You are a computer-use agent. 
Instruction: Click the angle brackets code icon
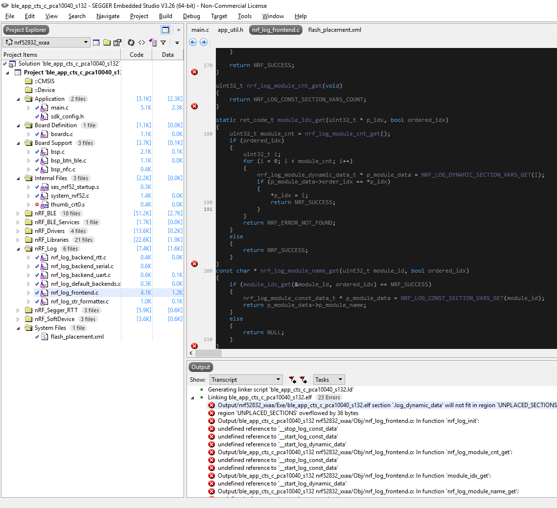click(x=142, y=43)
